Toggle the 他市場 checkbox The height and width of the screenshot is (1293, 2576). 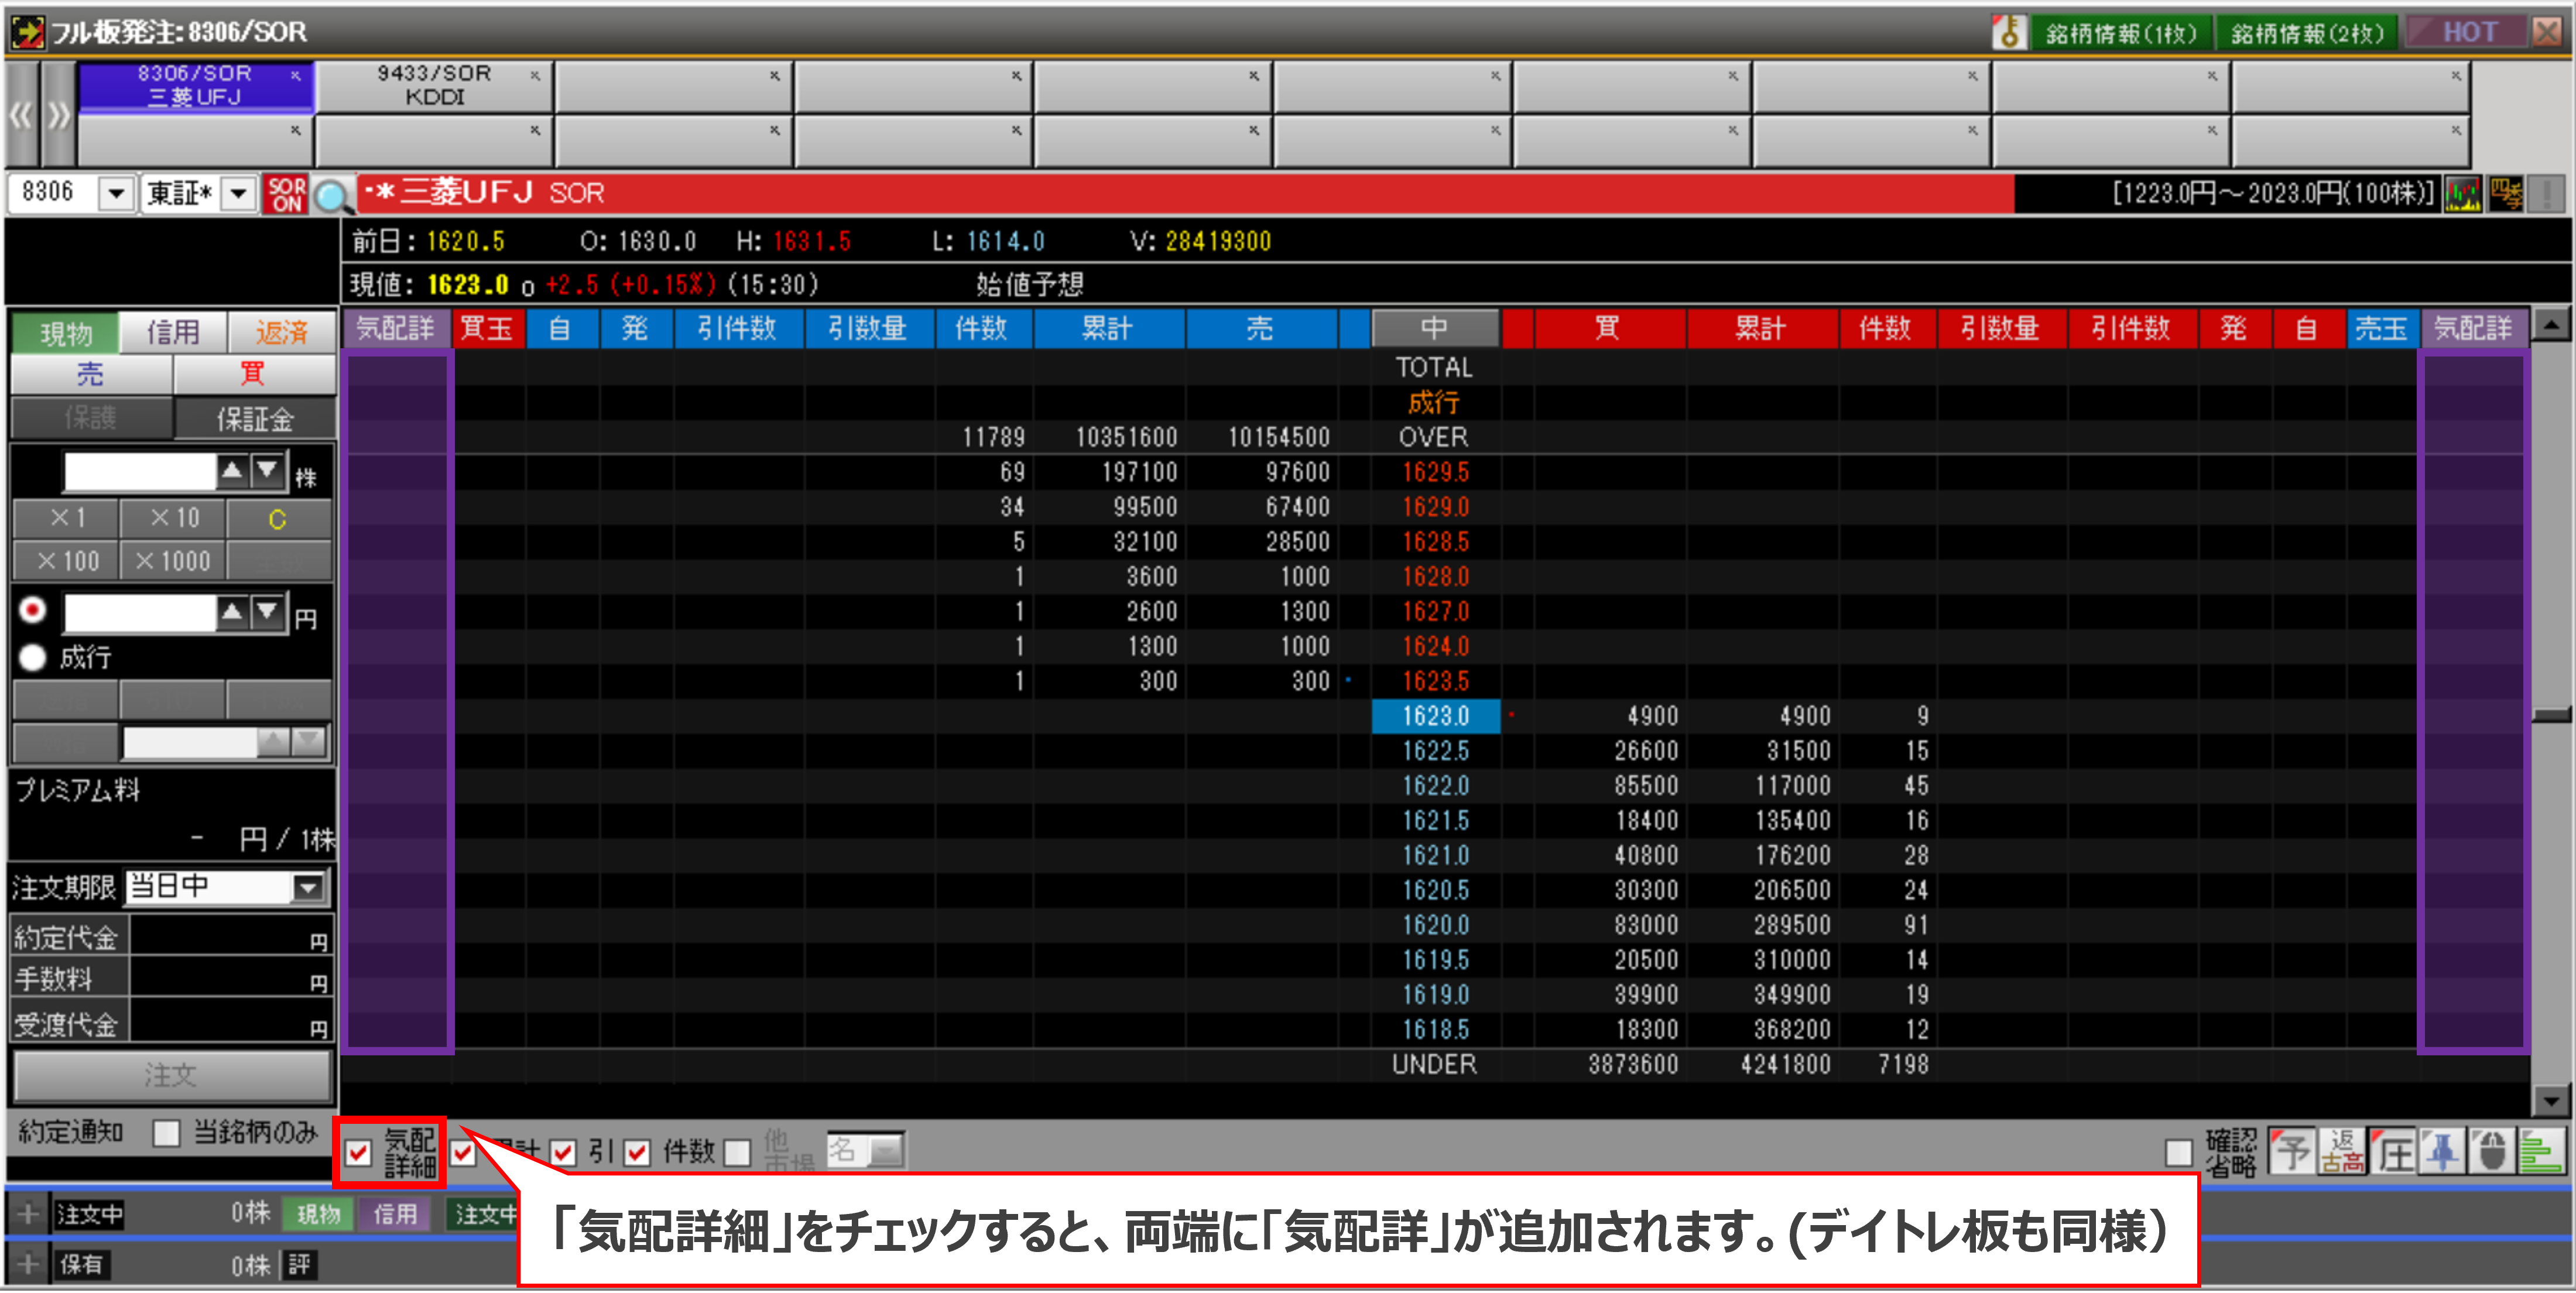tap(738, 1154)
